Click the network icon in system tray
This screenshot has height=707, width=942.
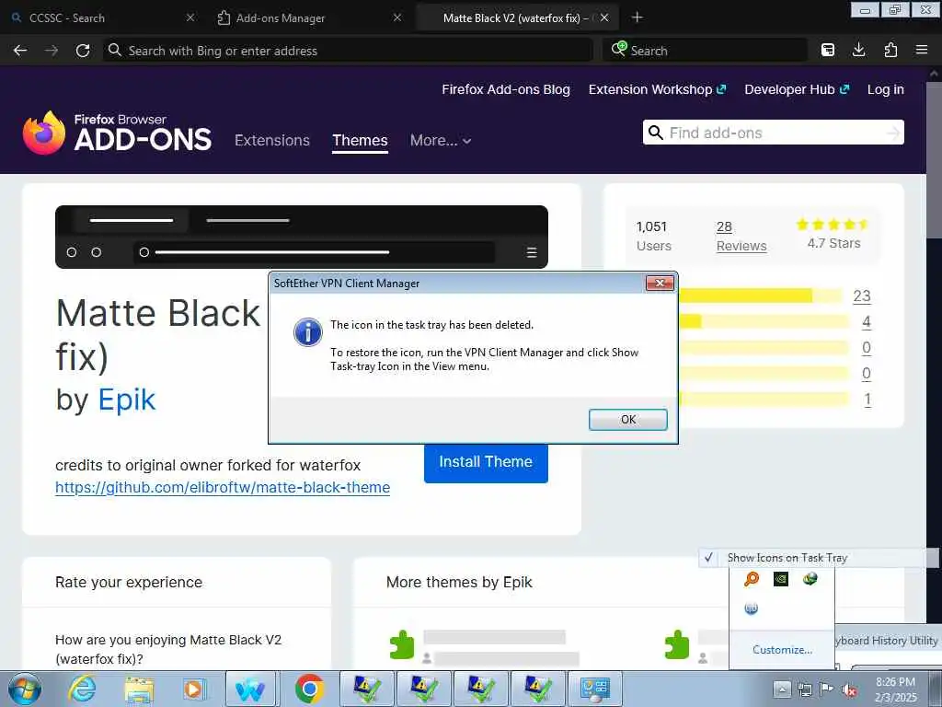tap(804, 690)
